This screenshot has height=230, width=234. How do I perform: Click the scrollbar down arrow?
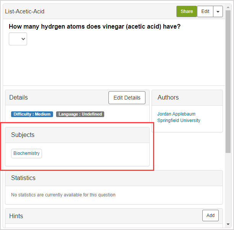(x=228, y=224)
